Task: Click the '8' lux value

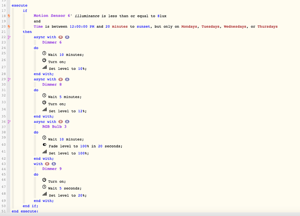Action: 158,16
